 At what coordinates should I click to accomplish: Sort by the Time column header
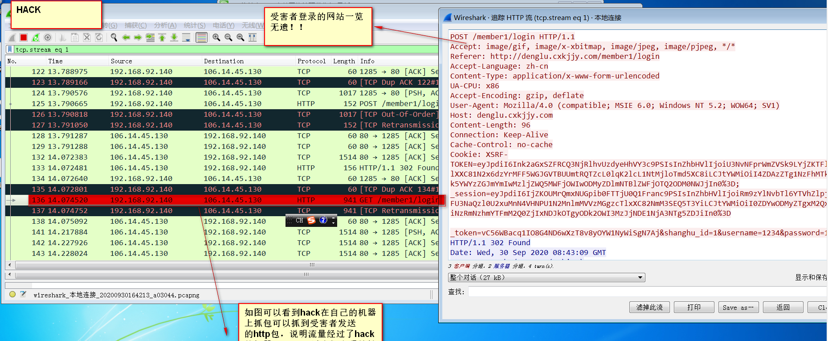tap(77, 61)
